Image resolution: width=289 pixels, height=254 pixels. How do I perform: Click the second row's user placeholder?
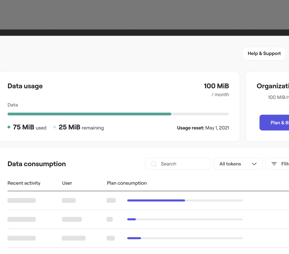tap(72, 219)
